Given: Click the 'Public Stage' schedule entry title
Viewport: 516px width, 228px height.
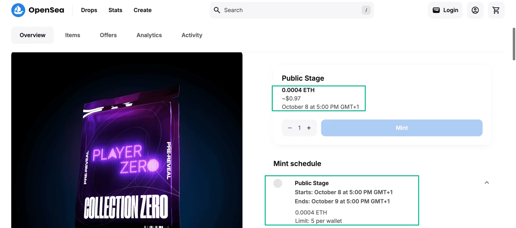Looking at the screenshot, I should 312,183.
